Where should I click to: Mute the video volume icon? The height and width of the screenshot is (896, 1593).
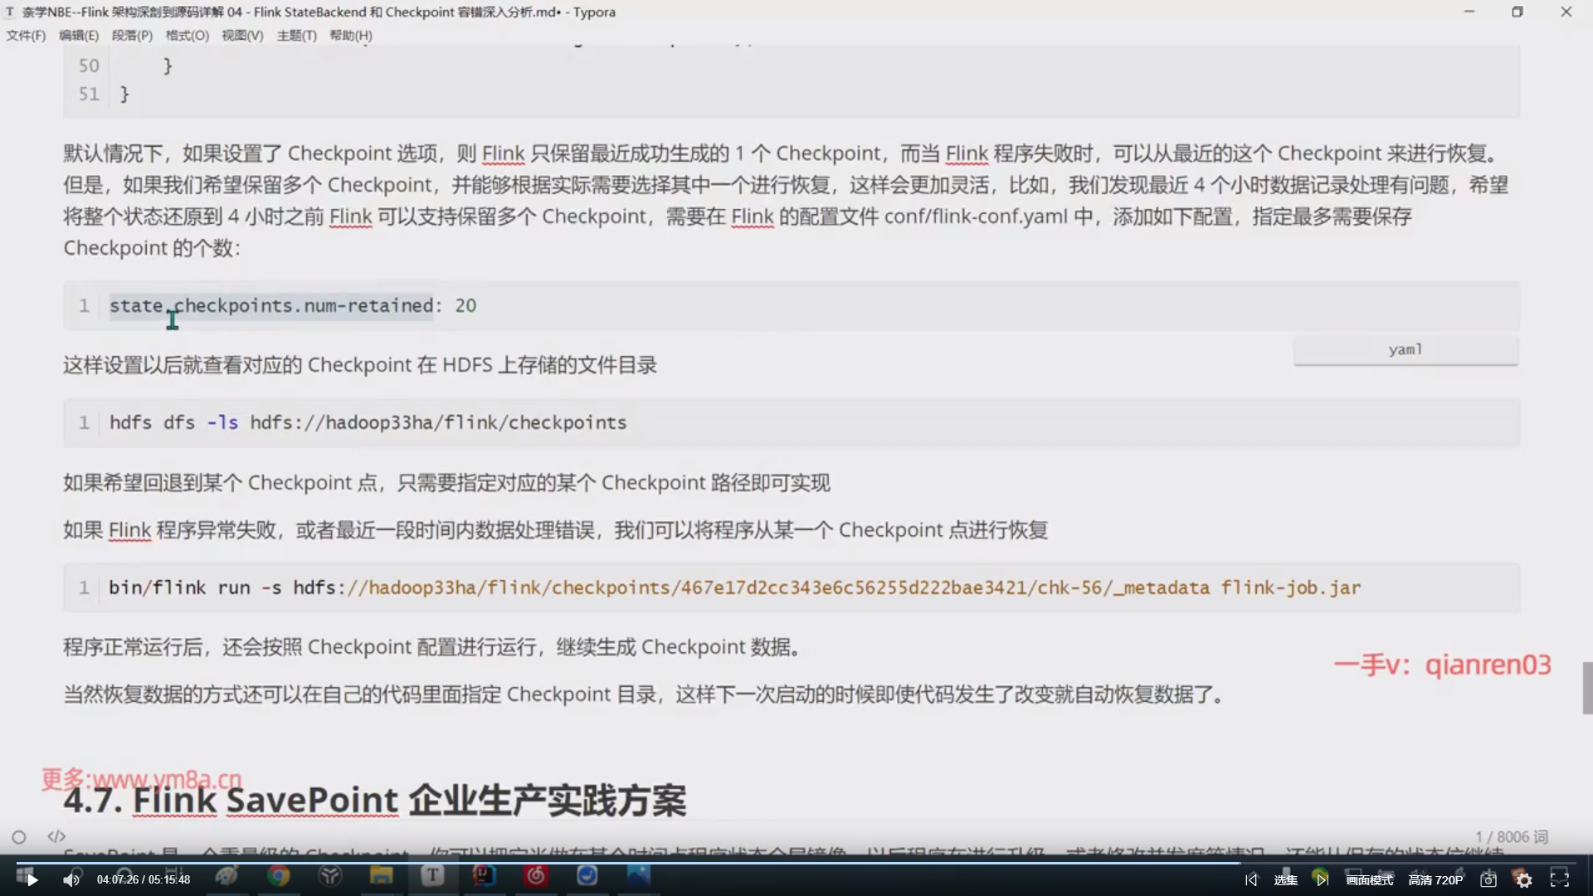tap(71, 880)
